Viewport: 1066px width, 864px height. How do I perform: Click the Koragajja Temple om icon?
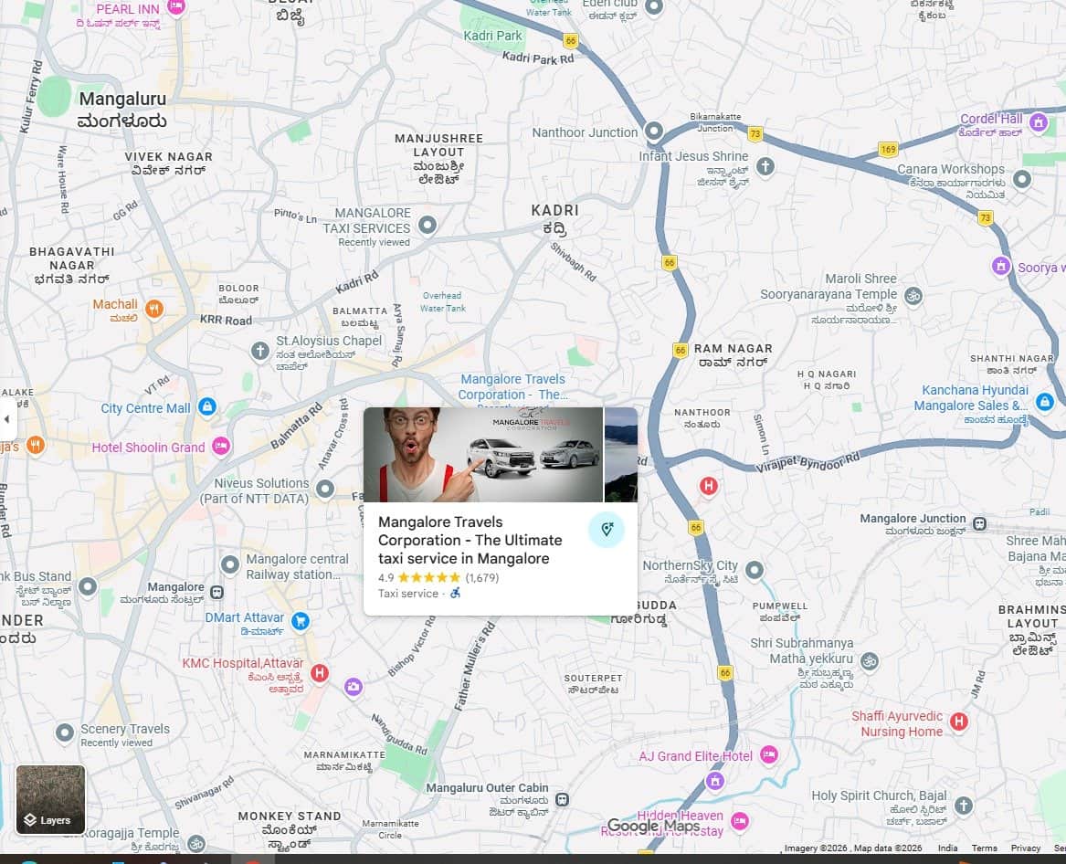195,844
